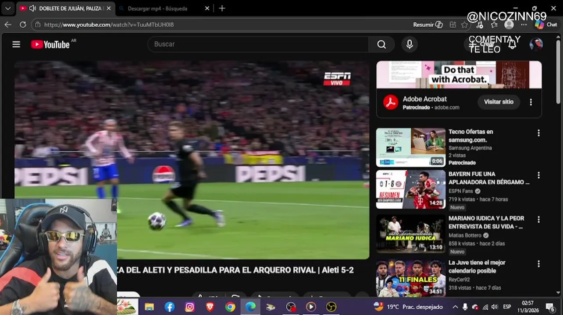Viewport: 563px width, 315px height.
Task: Open volume control in the system tray
Action: 495,307
